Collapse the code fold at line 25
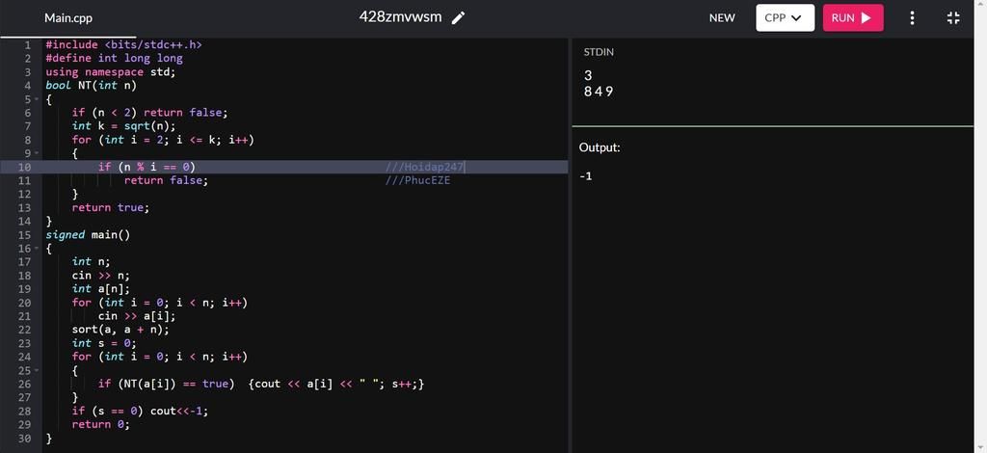 click(x=37, y=370)
